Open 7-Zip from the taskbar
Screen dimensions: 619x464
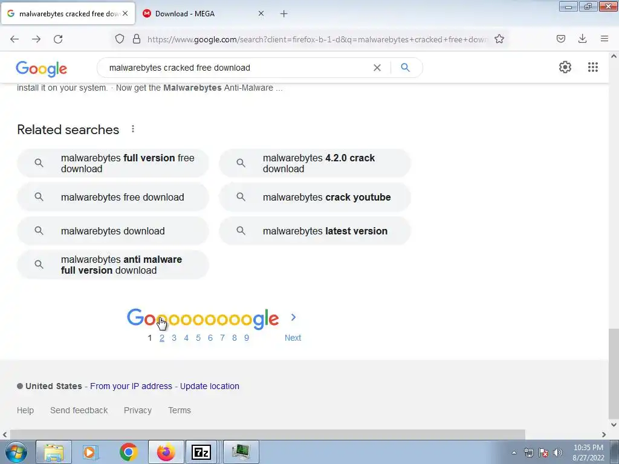(x=201, y=452)
